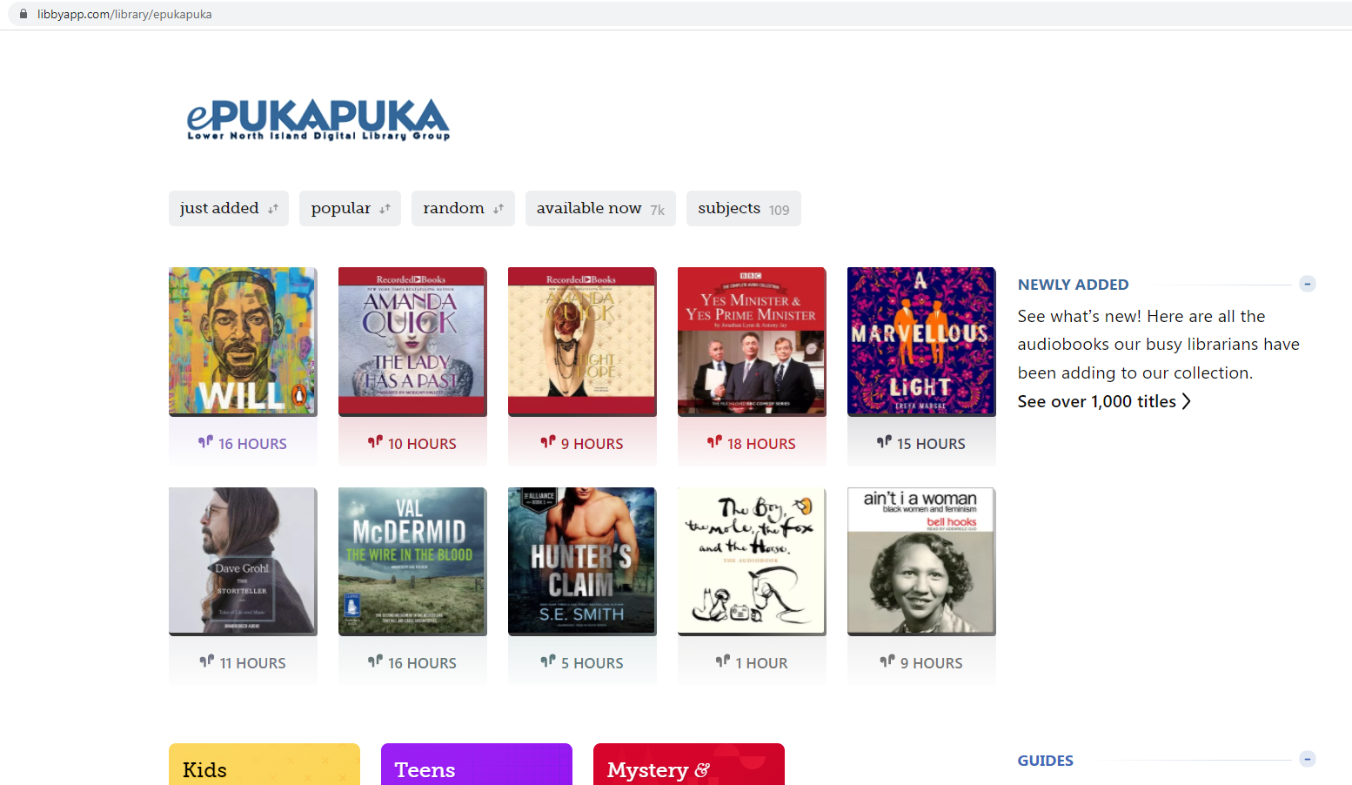Open The Wire in the Blood cover
1352x785 pixels.
click(412, 561)
